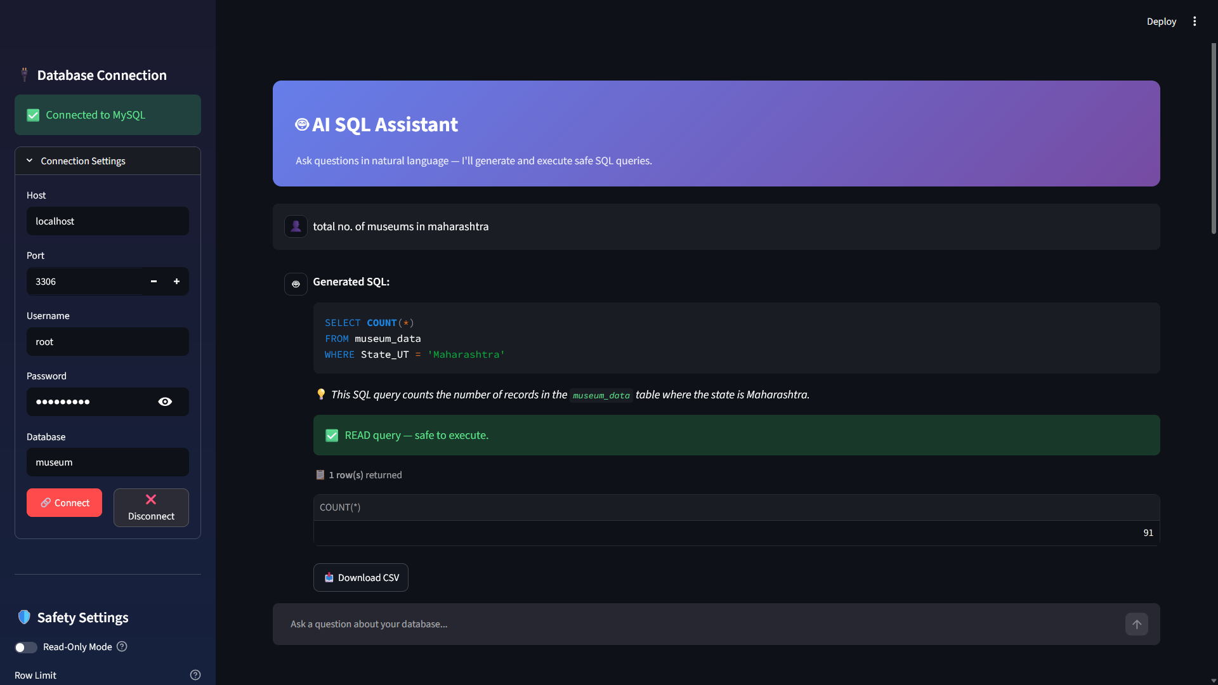Click the Deploy button
This screenshot has height=685, width=1218.
pyautogui.click(x=1161, y=22)
